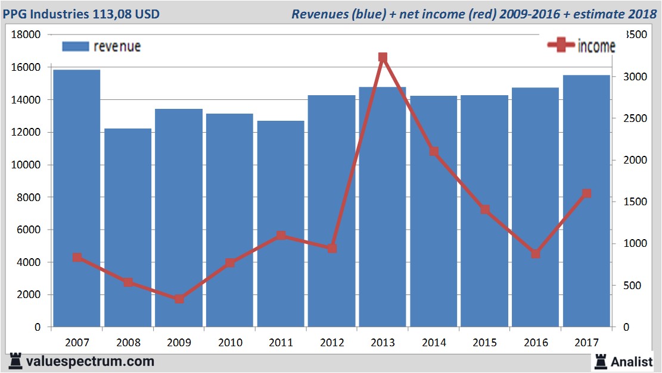662x373 pixels.
Task: Click the 2008 income data point
Action: coord(128,283)
